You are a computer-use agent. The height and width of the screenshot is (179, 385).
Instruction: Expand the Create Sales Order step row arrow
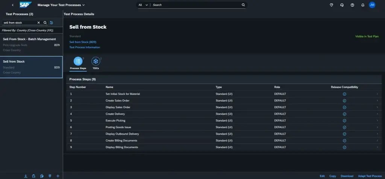point(377,101)
